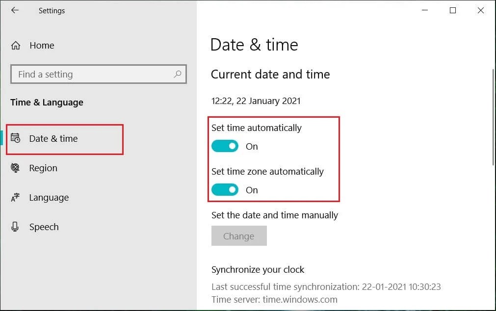Select the current date and time text
Viewport: 496px width, 311px height.
(256, 101)
